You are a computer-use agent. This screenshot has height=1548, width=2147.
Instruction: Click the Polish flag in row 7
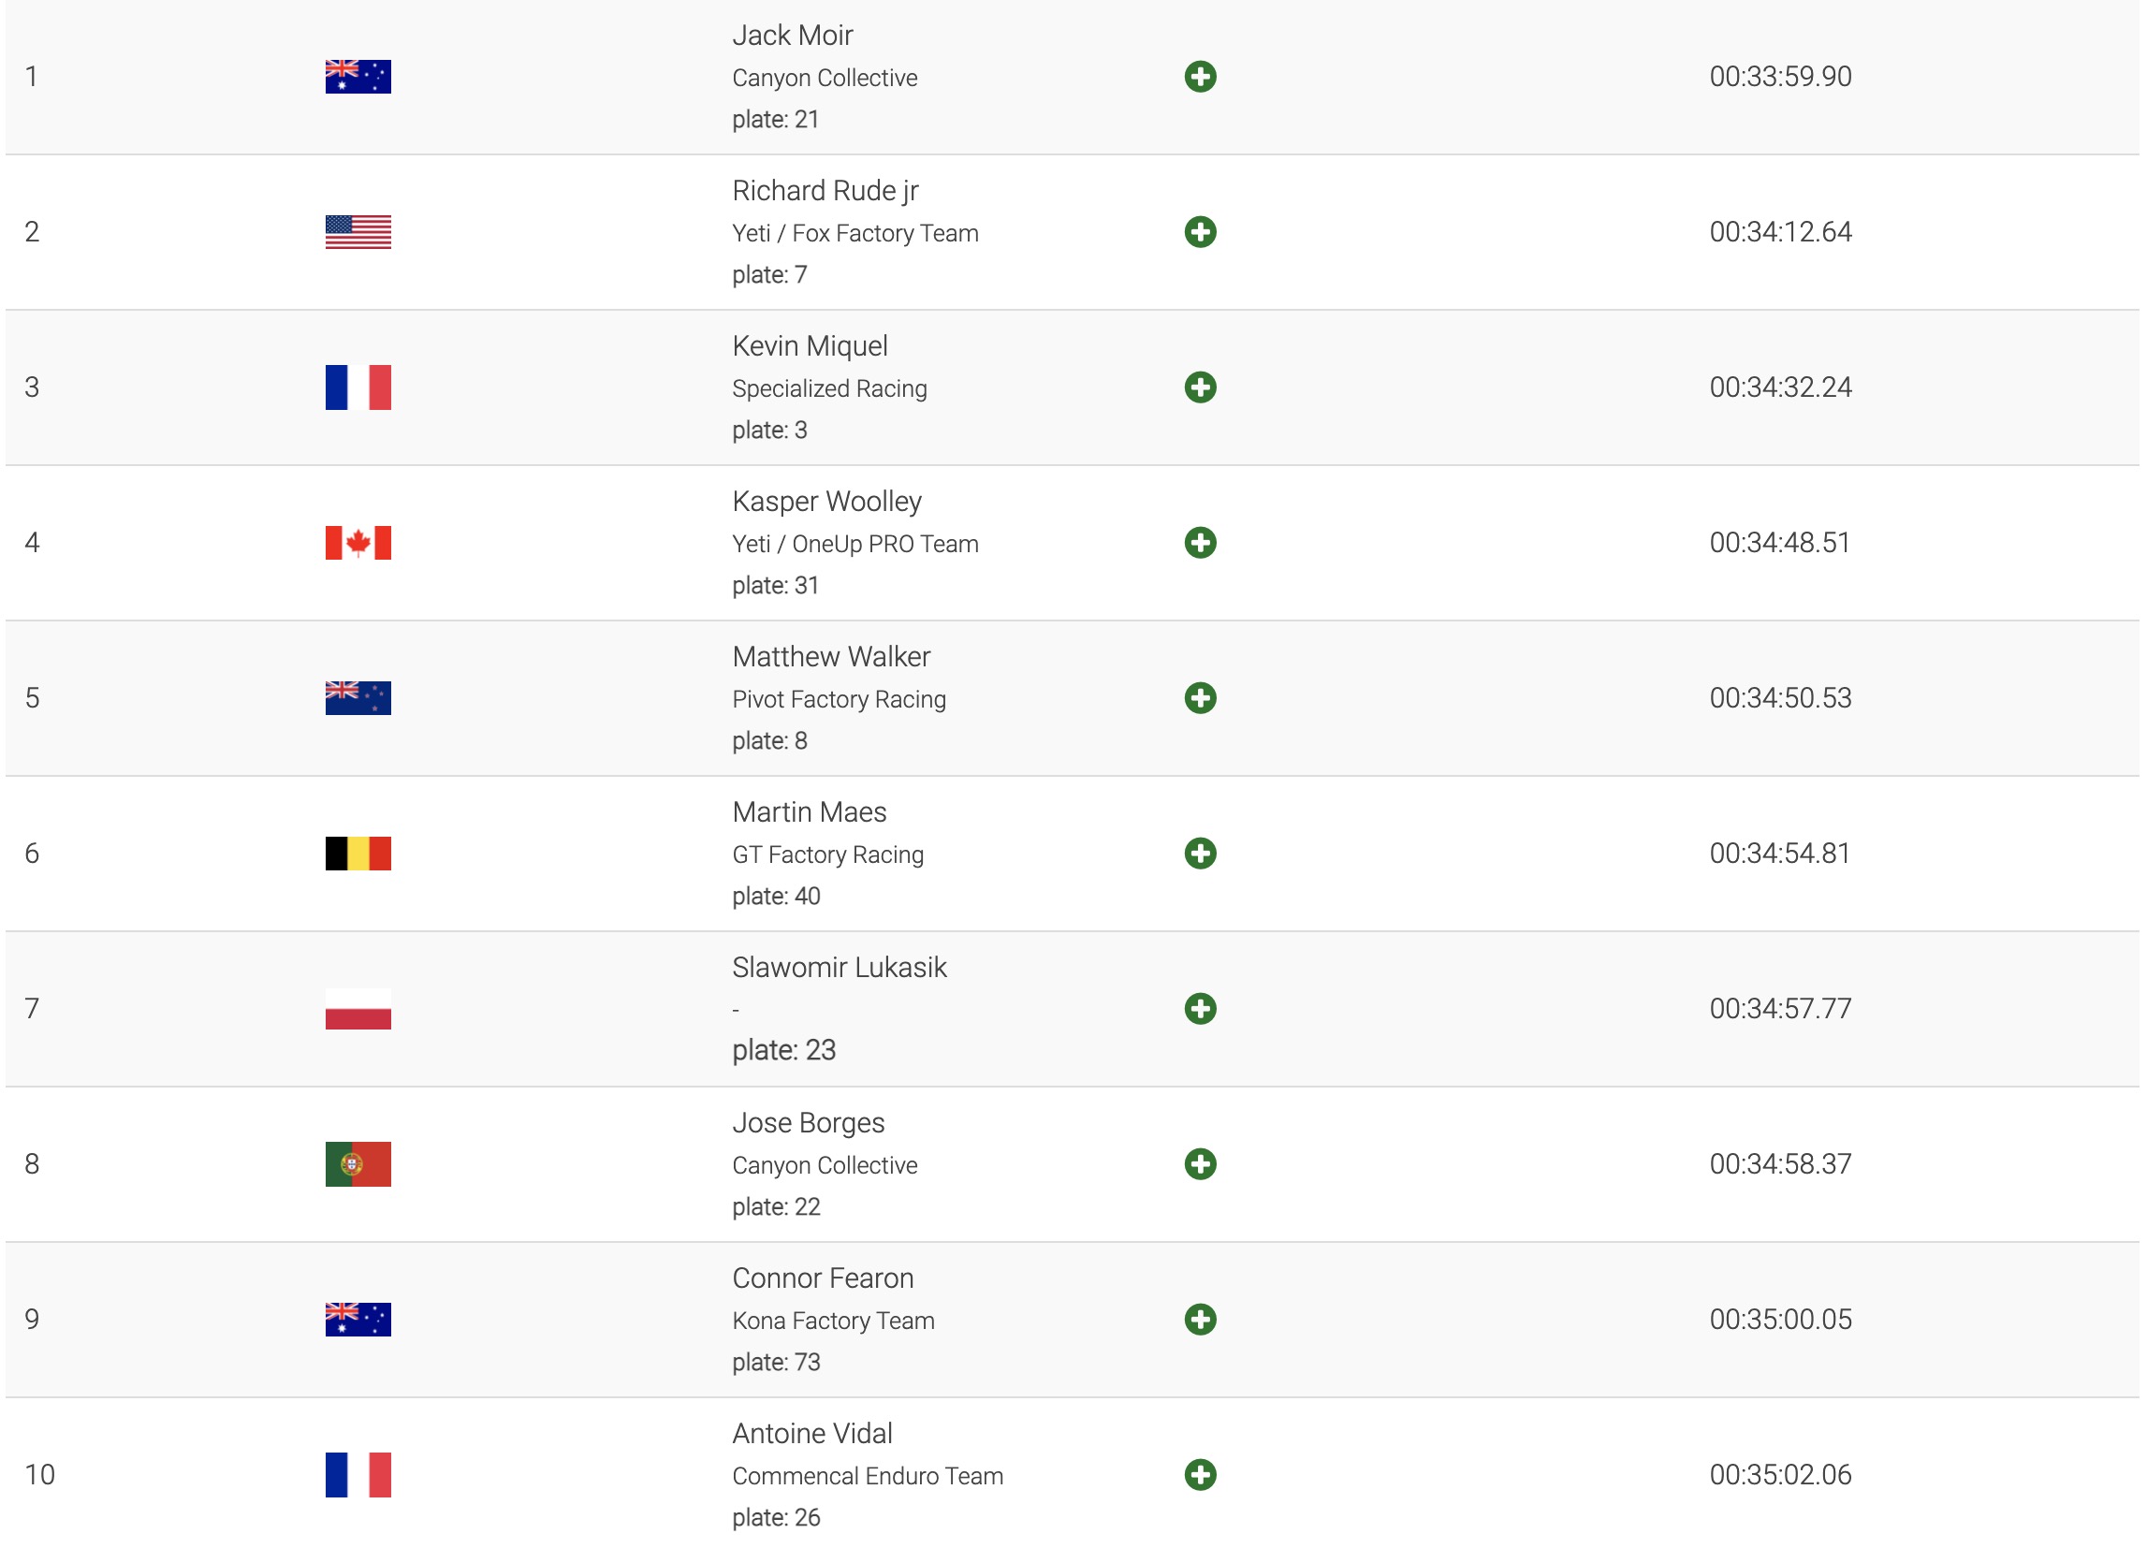pyautogui.click(x=358, y=1008)
